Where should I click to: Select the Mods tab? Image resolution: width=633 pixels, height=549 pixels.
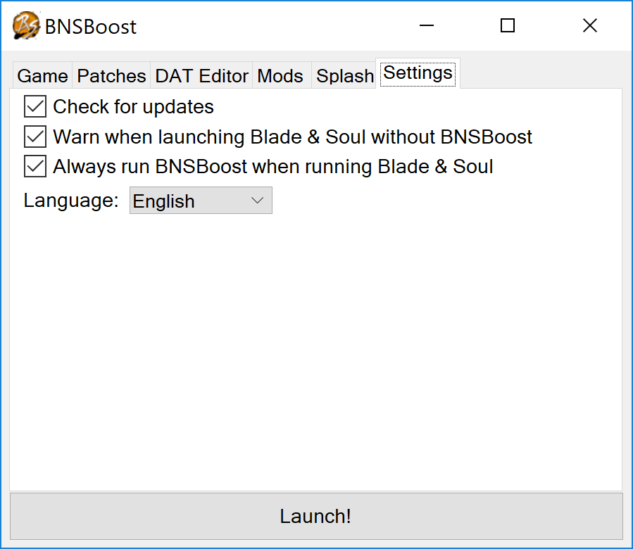(280, 75)
